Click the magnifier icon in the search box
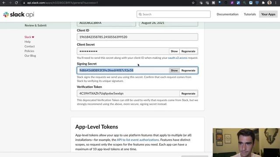This screenshot has height=157, width=280. pyautogui.click(x=140, y=14)
